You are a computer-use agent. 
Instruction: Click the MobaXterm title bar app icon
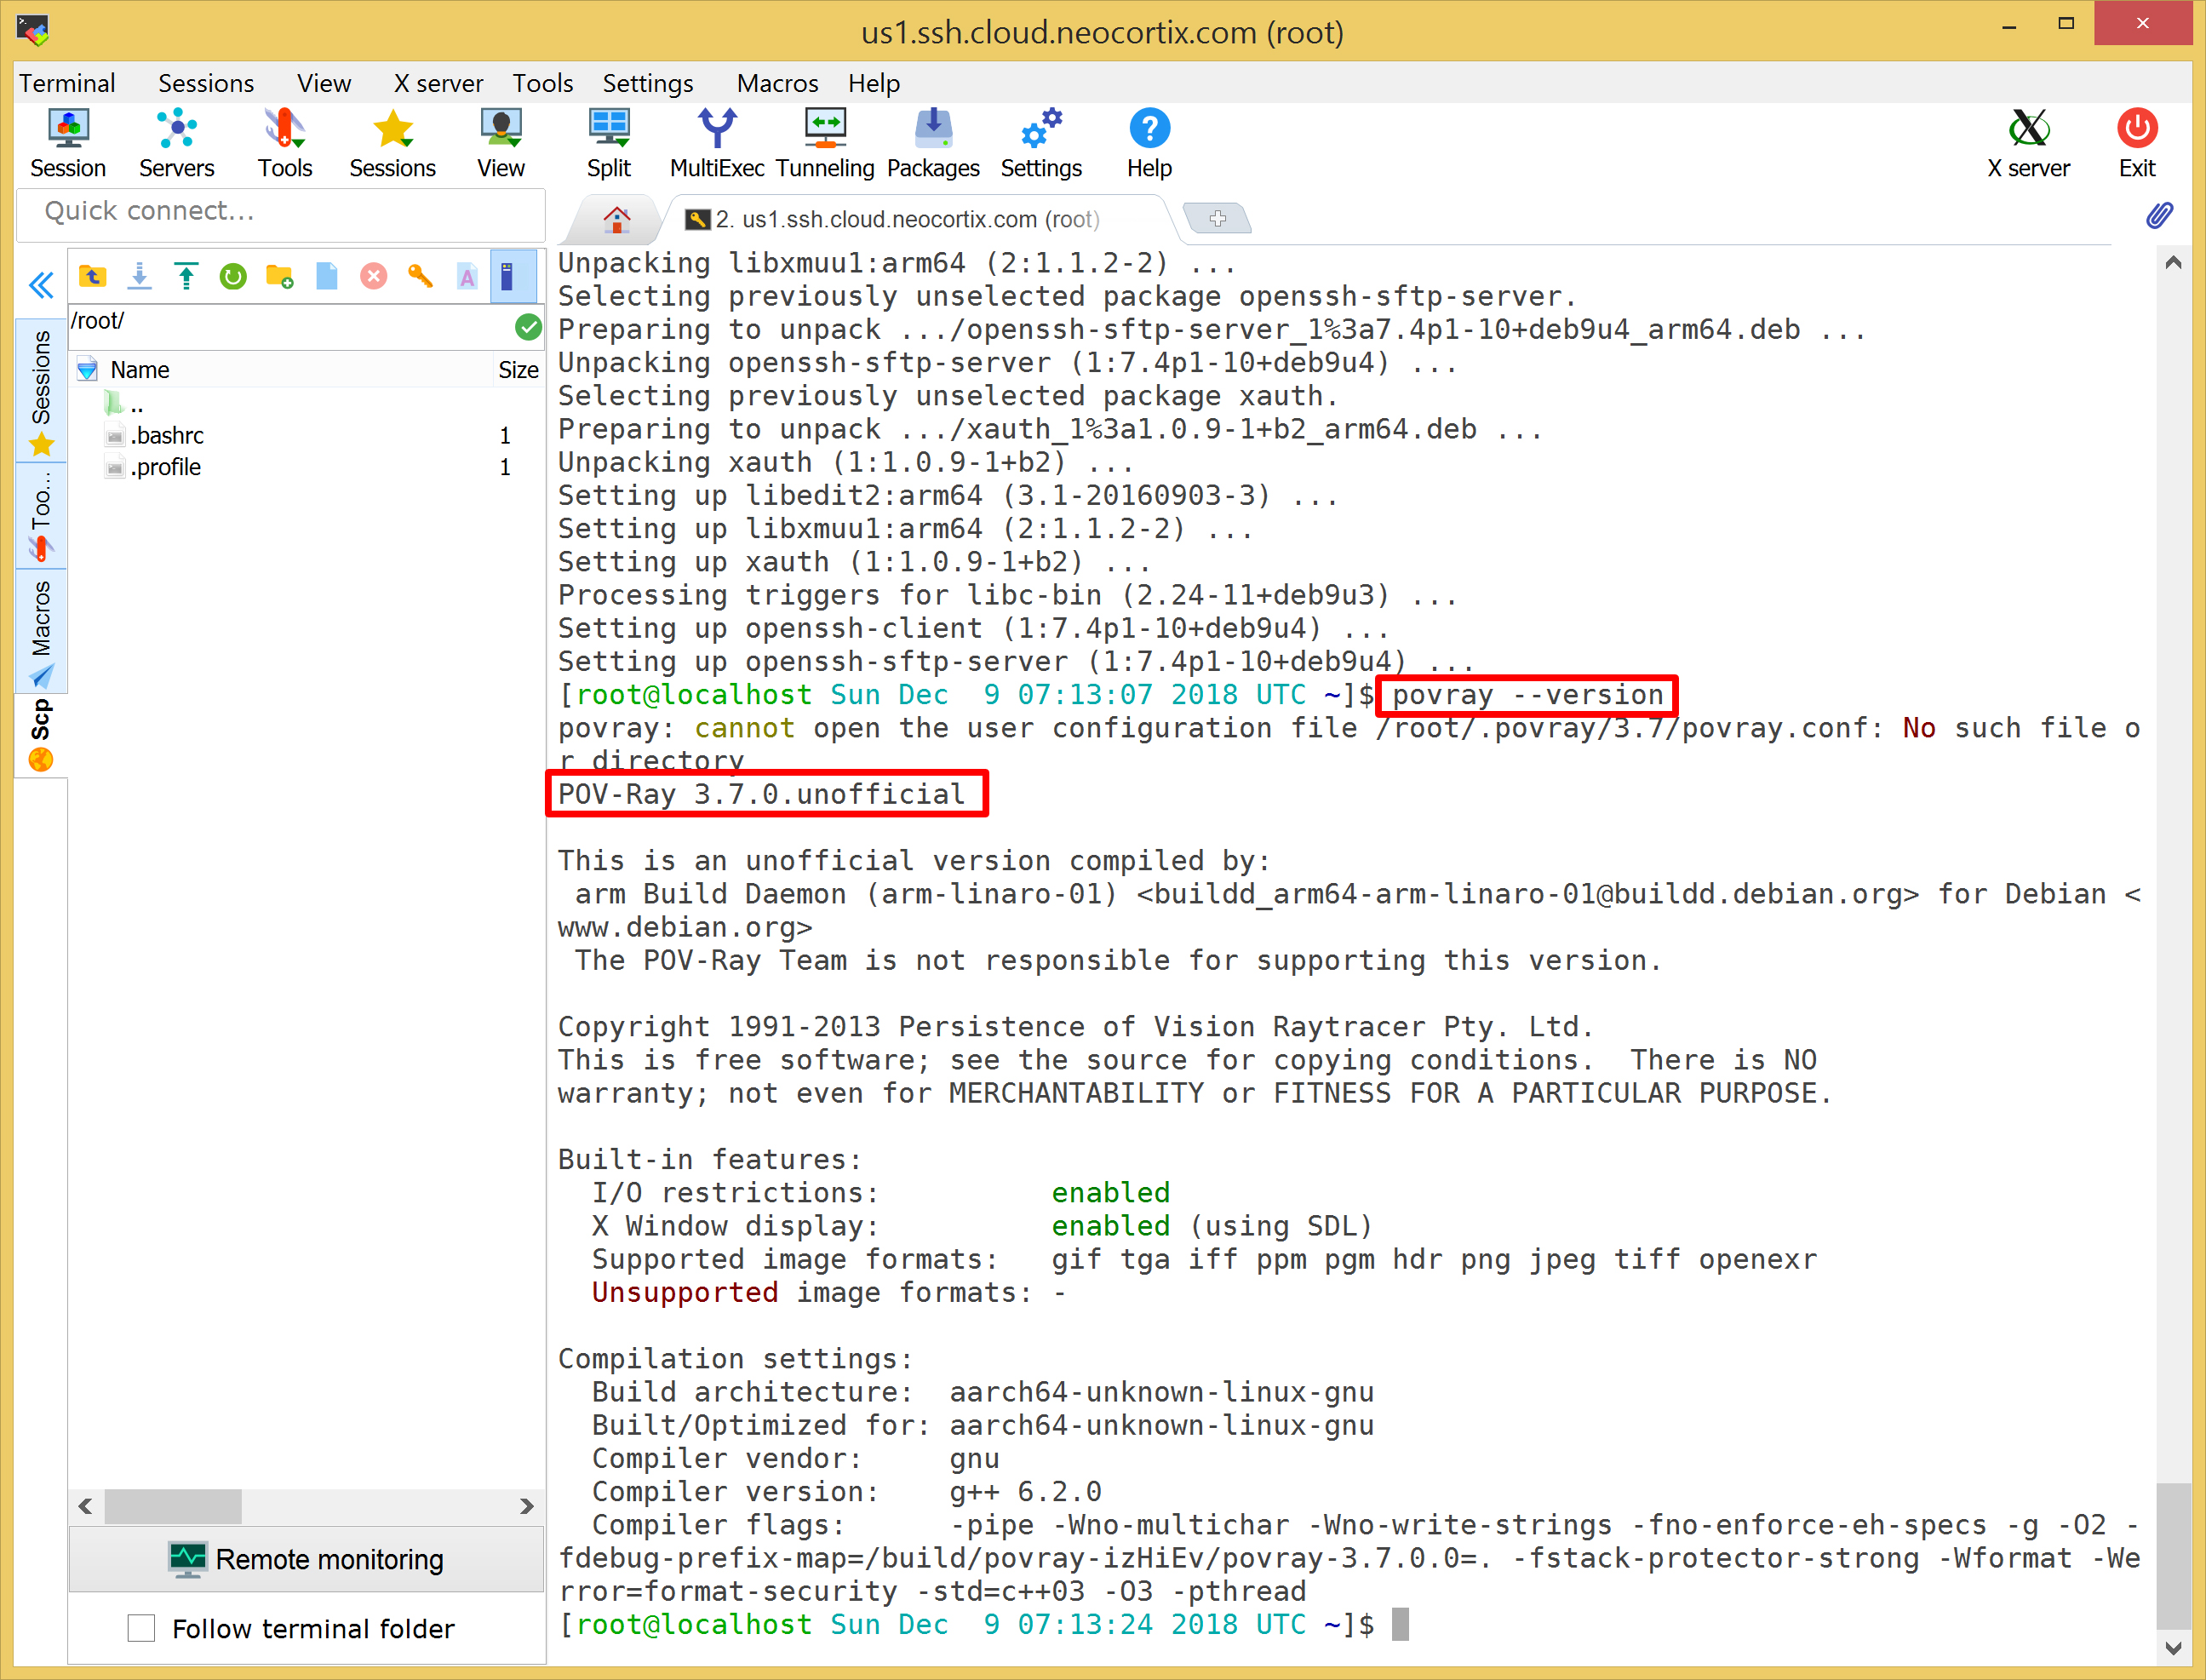(34, 30)
